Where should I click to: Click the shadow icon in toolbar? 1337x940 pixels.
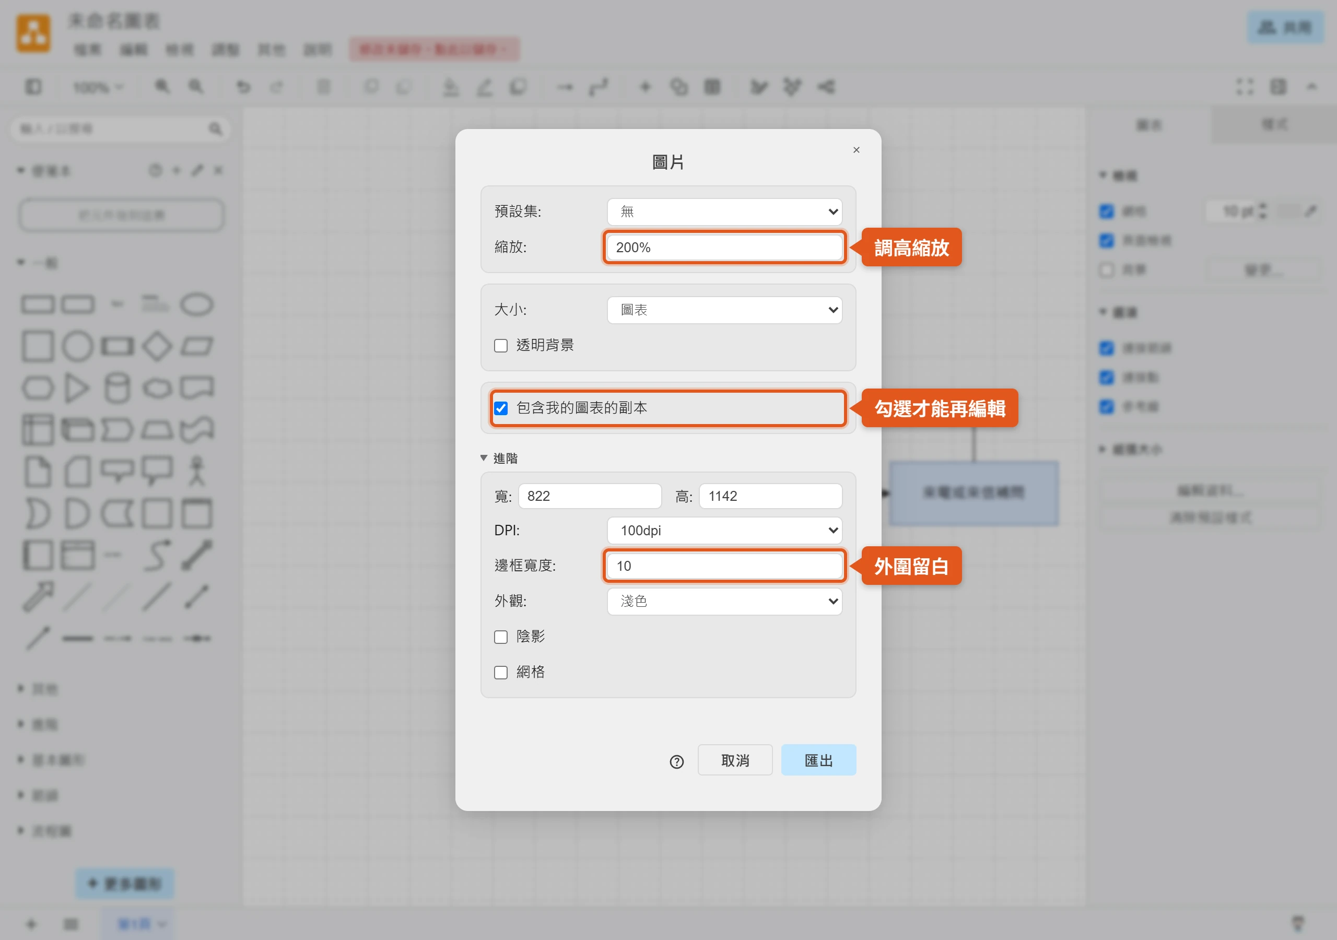pos(518,87)
